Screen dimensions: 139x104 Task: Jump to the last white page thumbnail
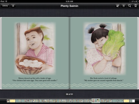133,101
